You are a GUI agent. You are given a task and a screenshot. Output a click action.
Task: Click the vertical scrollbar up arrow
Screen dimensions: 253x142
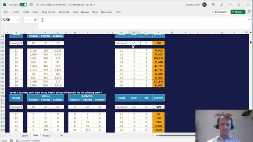pos(251,32)
